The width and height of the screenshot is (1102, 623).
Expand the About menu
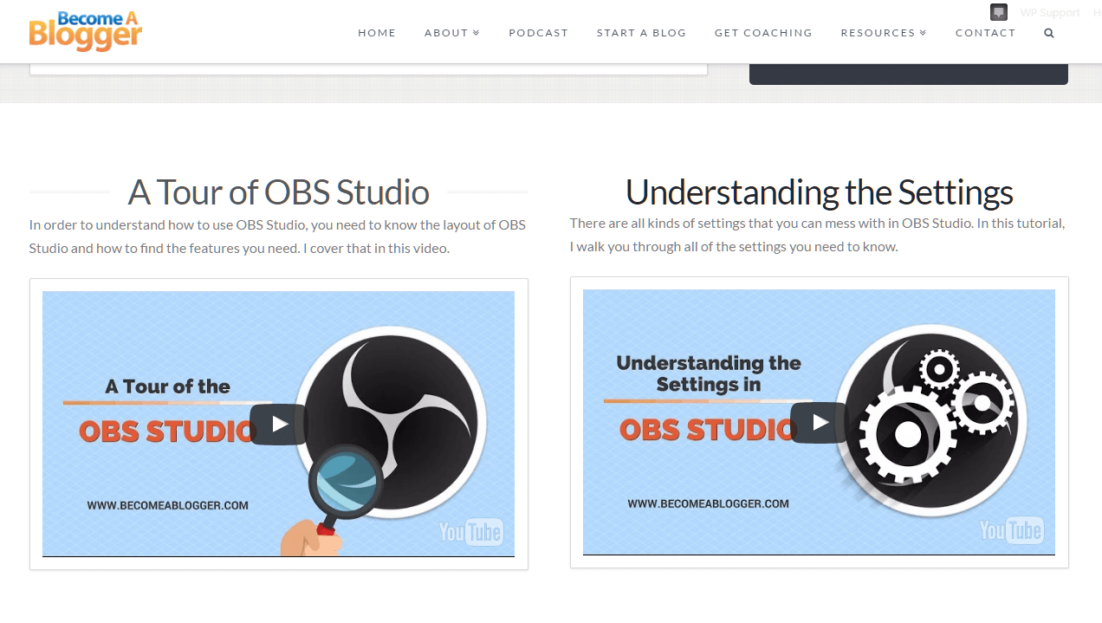tap(452, 33)
